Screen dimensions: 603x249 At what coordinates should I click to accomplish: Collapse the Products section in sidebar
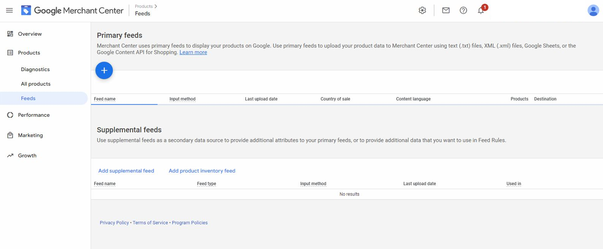tap(29, 53)
